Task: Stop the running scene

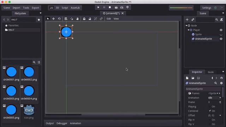Action: [110, 7]
